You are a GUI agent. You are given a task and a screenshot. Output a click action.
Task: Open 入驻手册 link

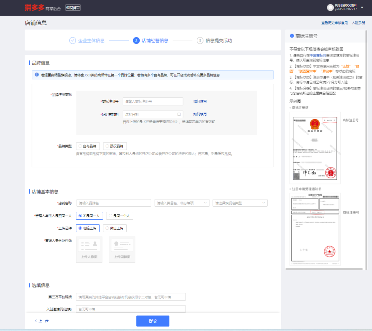[x=358, y=23]
